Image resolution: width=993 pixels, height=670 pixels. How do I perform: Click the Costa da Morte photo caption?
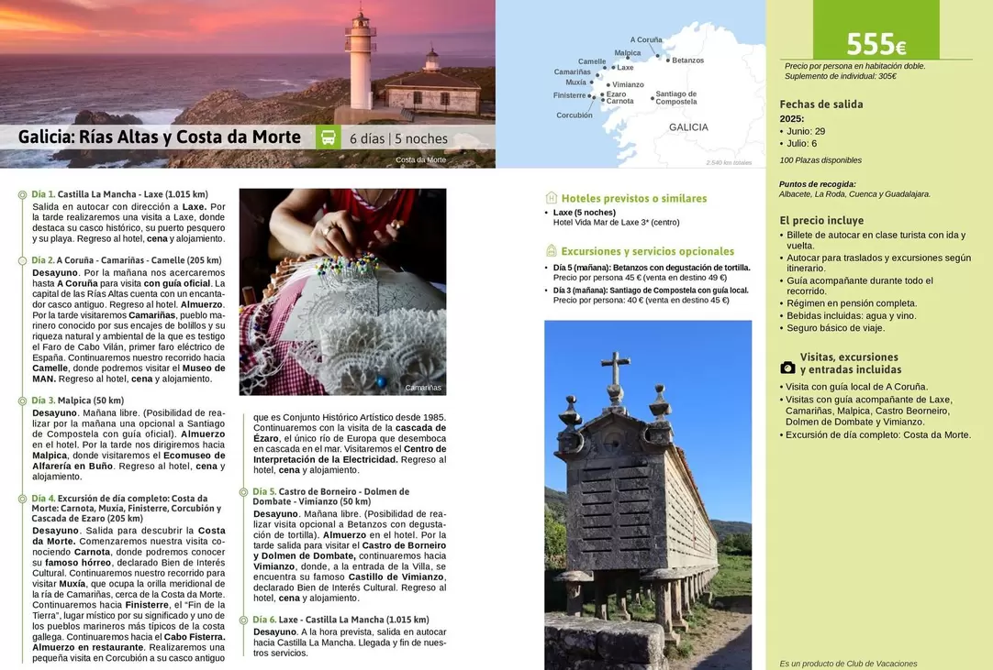420,160
